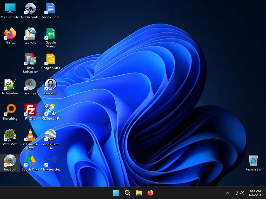This screenshot has width=266, height=199.
Task: Launch Firefox from the taskbar
Action: [150, 193]
